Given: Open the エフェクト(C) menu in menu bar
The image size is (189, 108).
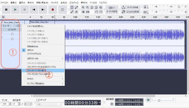Looking at the screenshot, I should [x=74, y=2].
